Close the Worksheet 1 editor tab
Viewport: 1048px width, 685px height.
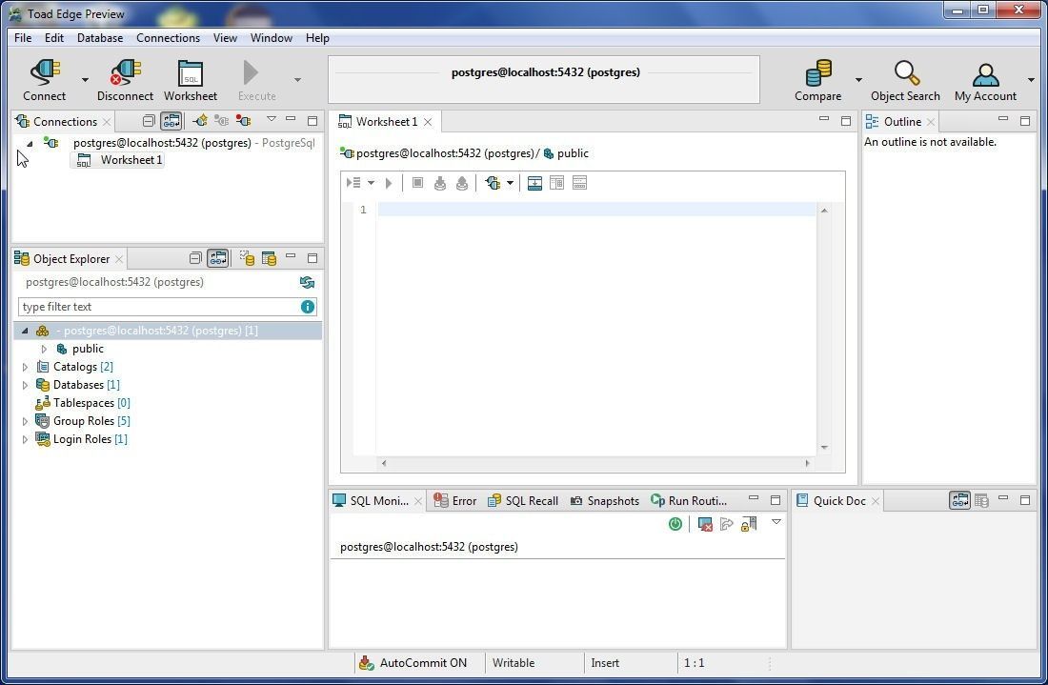pyautogui.click(x=428, y=122)
